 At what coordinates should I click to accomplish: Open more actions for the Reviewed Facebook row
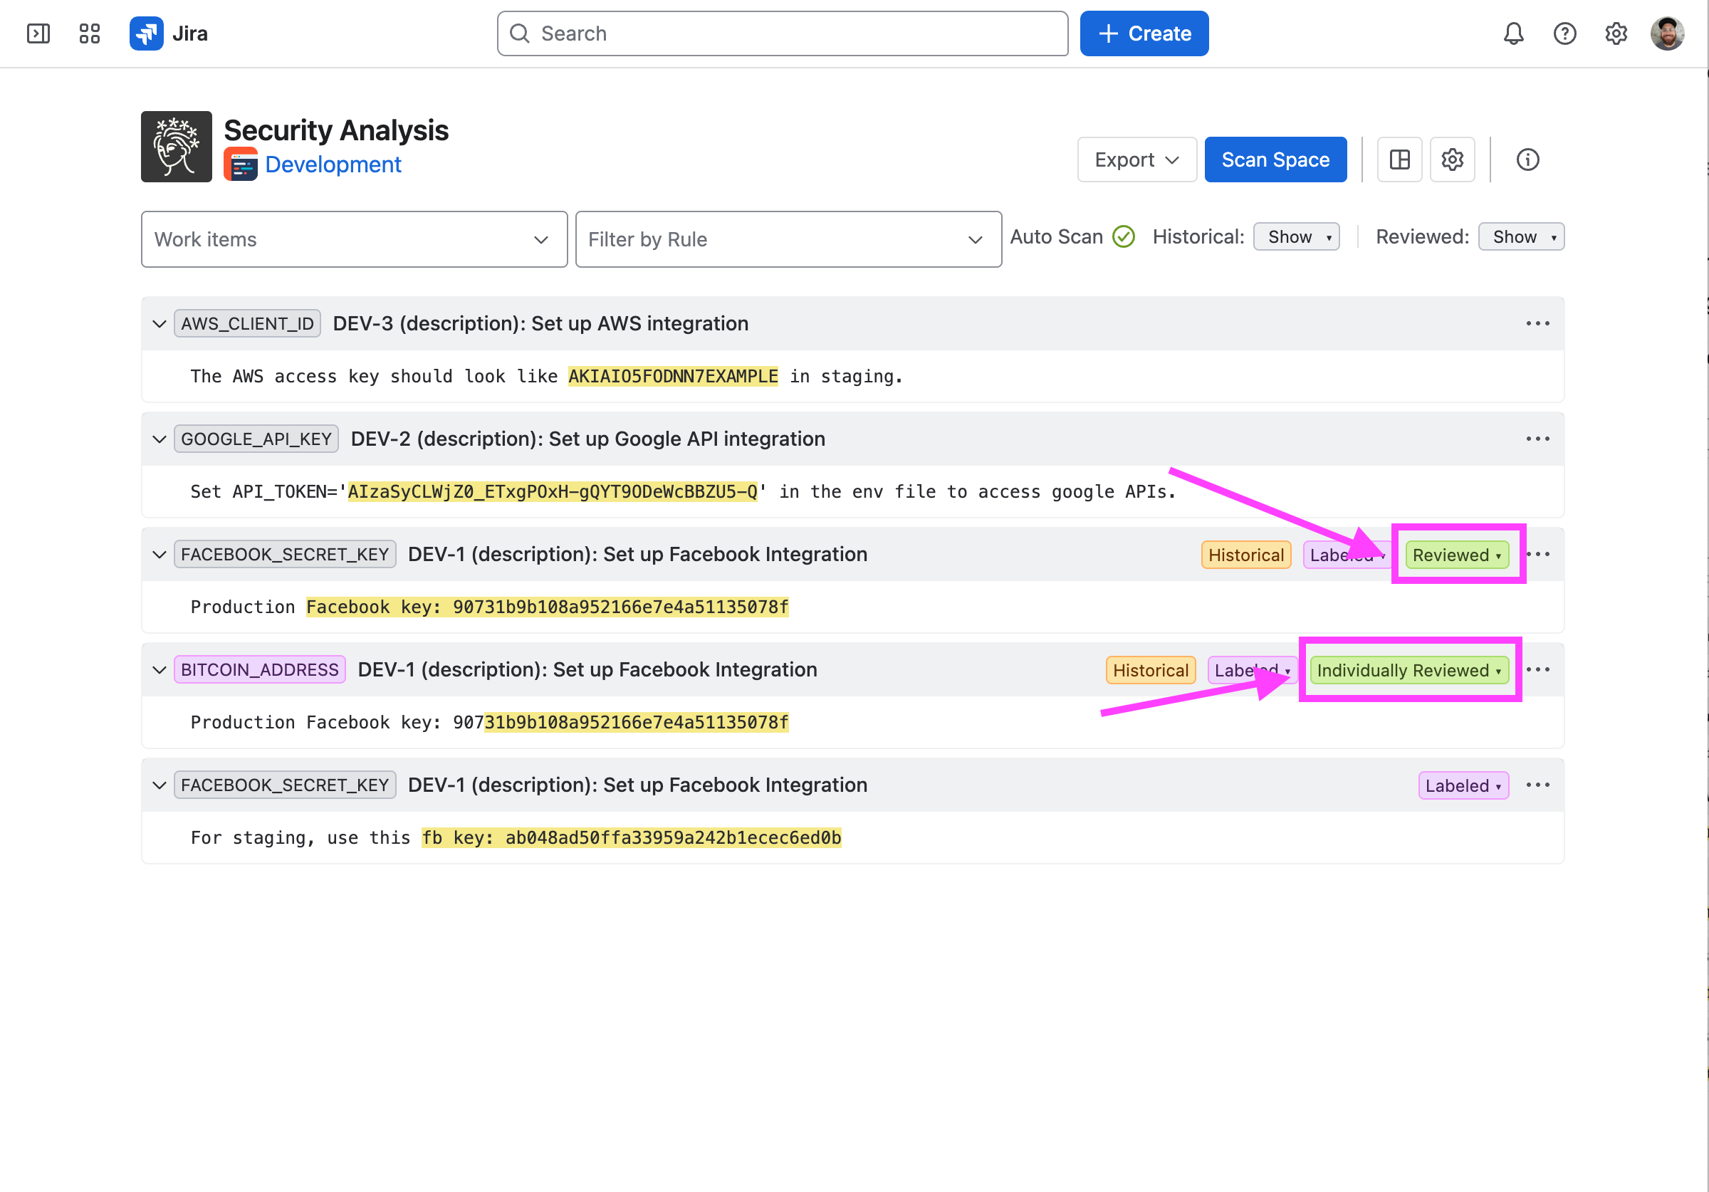coord(1538,554)
